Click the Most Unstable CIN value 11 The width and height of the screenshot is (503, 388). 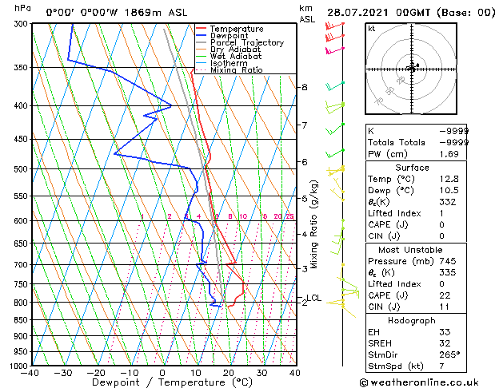(x=445, y=307)
